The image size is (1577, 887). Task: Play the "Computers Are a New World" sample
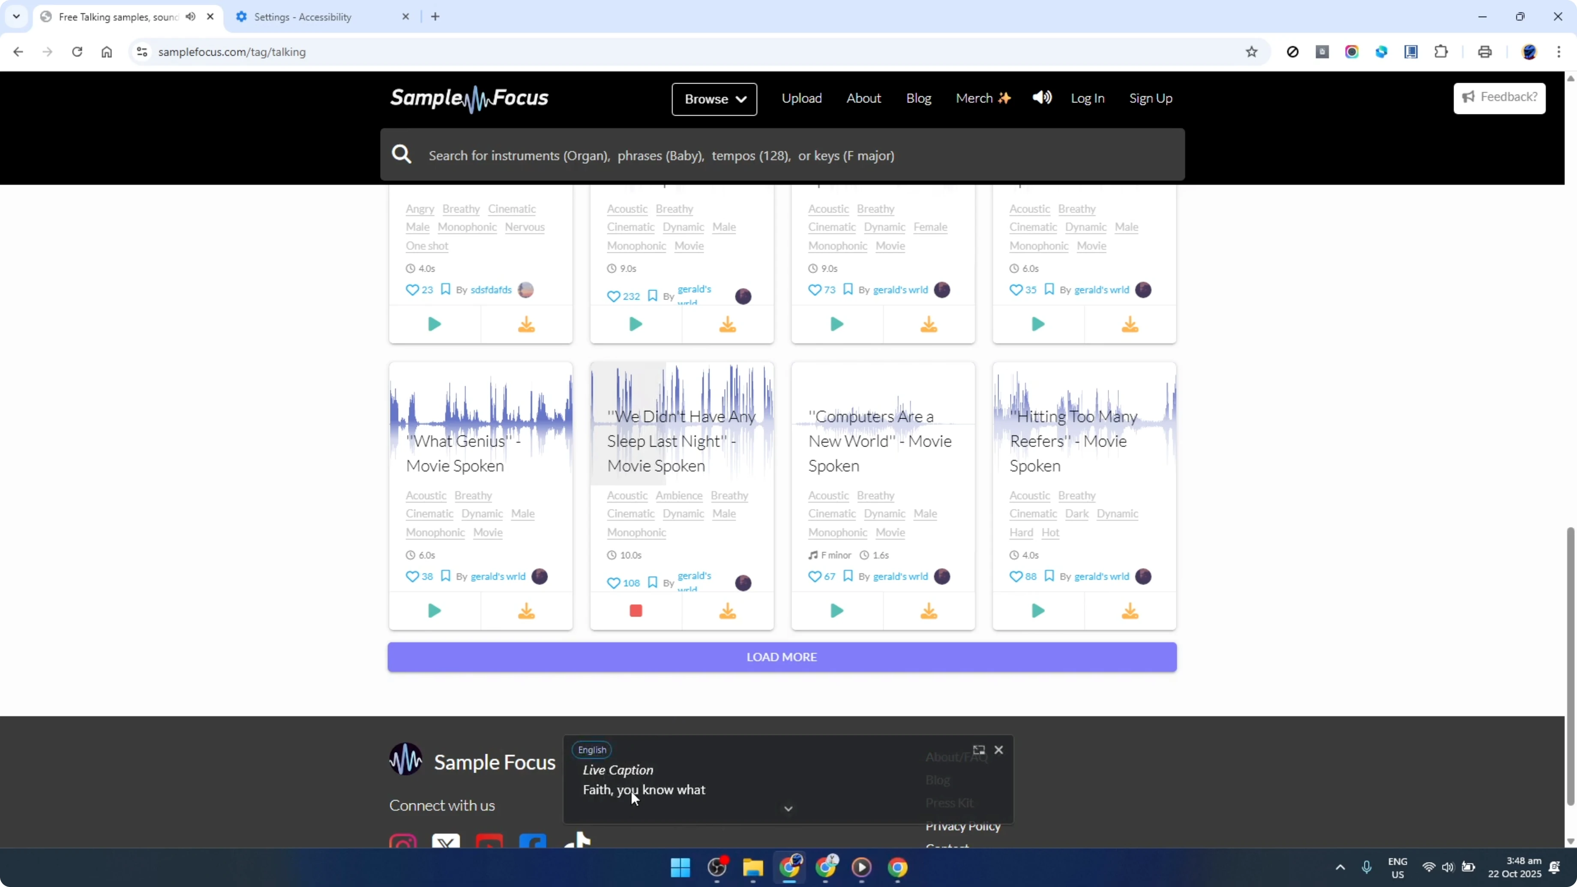(x=837, y=611)
